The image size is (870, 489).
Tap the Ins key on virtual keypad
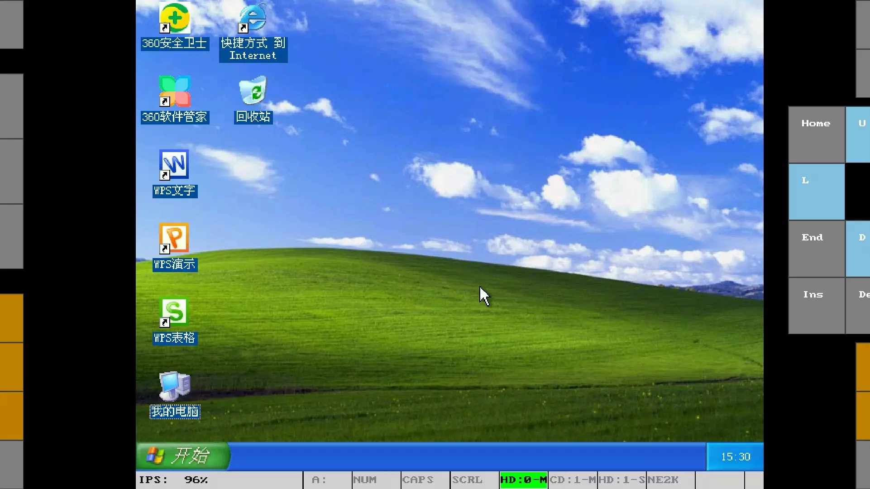(817, 306)
